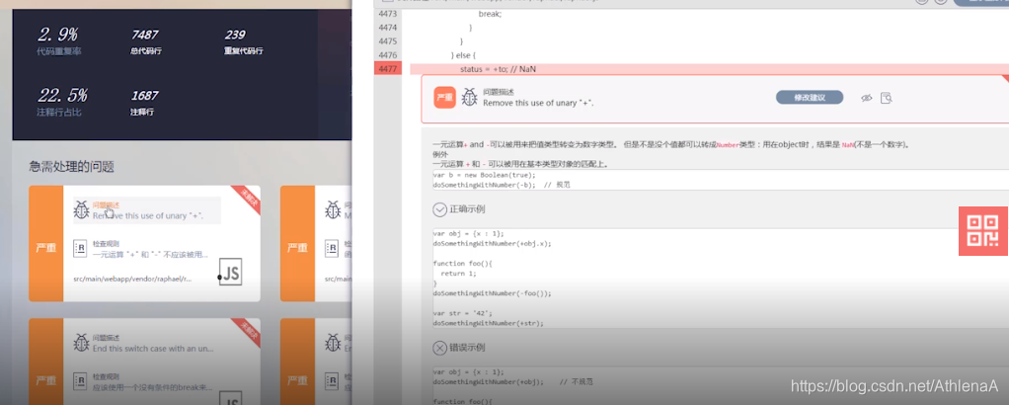Click the 错误示例 label

click(468, 348)
